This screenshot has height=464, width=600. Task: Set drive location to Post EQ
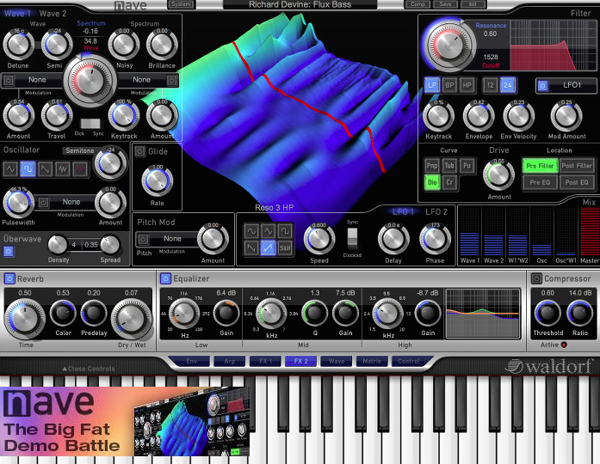577,182
